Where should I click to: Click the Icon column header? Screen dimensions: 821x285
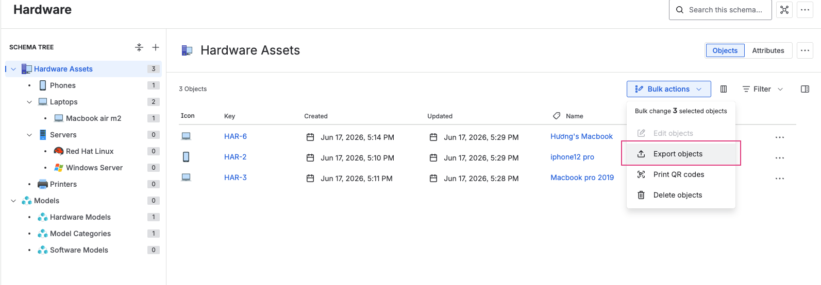(188, 116)
